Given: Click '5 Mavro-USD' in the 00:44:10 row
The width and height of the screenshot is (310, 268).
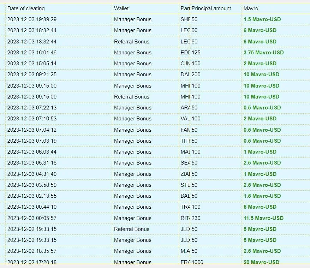Looking at the screenshot, I should point(260,207).
